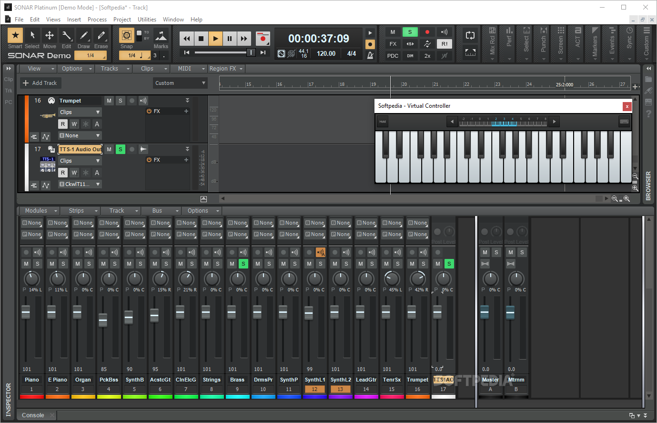This screenshot has width=657, height=423.
Task: Unsolo the TTS-1 Audio Out track
Action: (x=121, y=149)
